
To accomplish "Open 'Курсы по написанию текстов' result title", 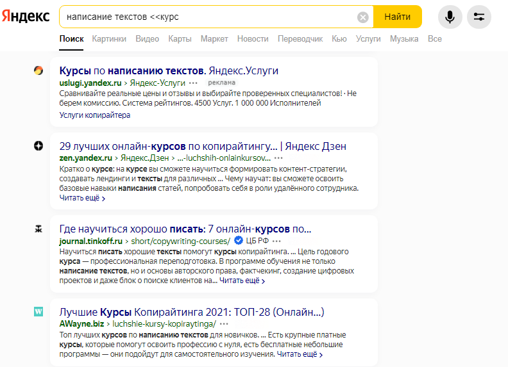I will click(x=169, y=70).
